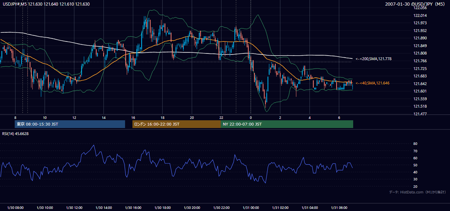Click hour tick 16 below price chart
The height and width of the screenshot is (211, 450).
click(133, 117)
